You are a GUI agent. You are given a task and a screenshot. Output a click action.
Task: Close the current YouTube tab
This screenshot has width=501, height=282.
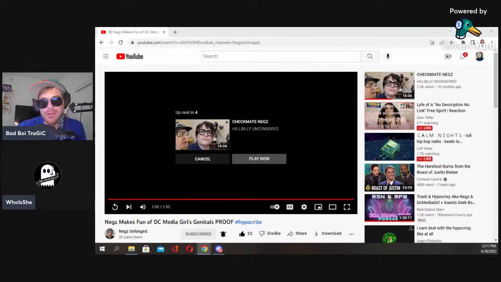coord(164,32)
